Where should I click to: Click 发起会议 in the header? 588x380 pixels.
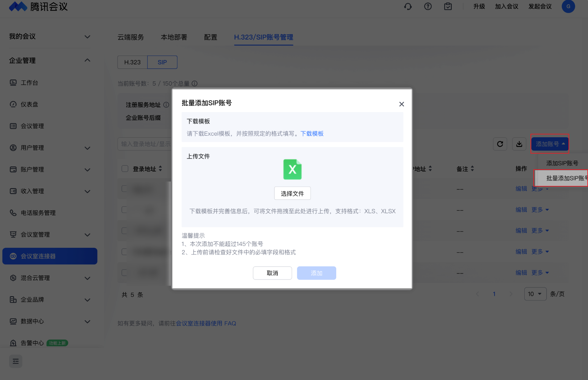[x=540, y=6]
